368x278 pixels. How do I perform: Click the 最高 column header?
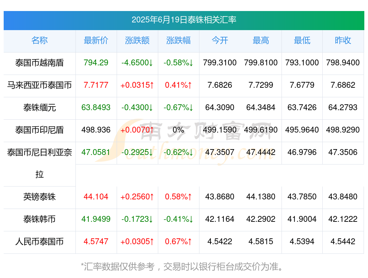click(x=261, y=40)
